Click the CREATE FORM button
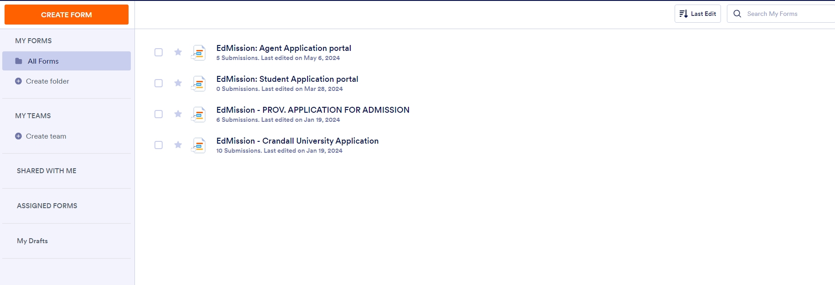Screen dimensions: 835x285 tap(66, 15)
